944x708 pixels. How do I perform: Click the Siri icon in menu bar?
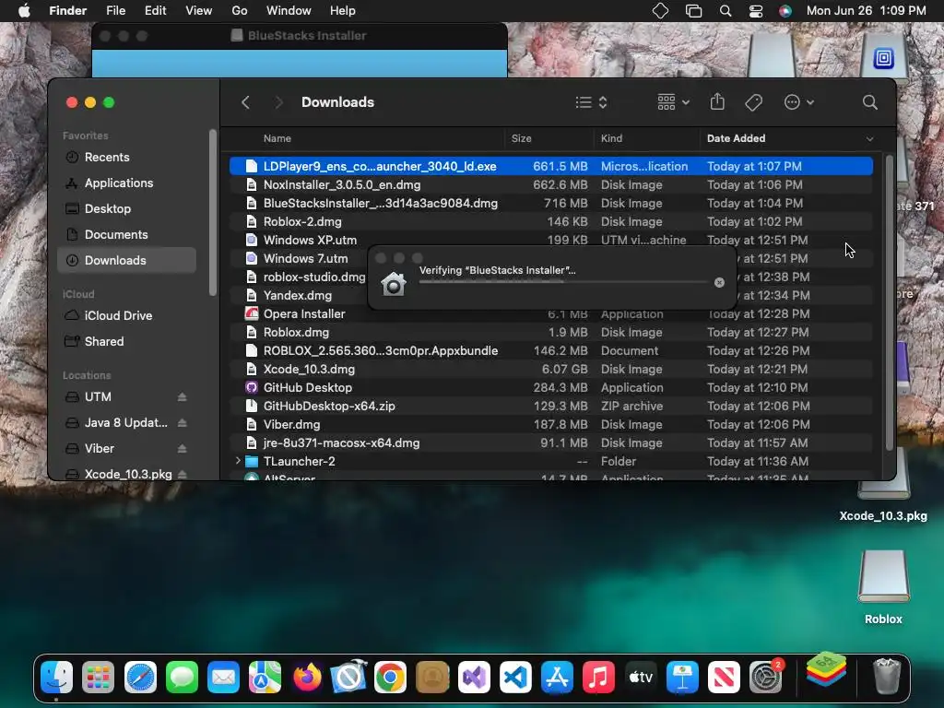pos(785,11)
